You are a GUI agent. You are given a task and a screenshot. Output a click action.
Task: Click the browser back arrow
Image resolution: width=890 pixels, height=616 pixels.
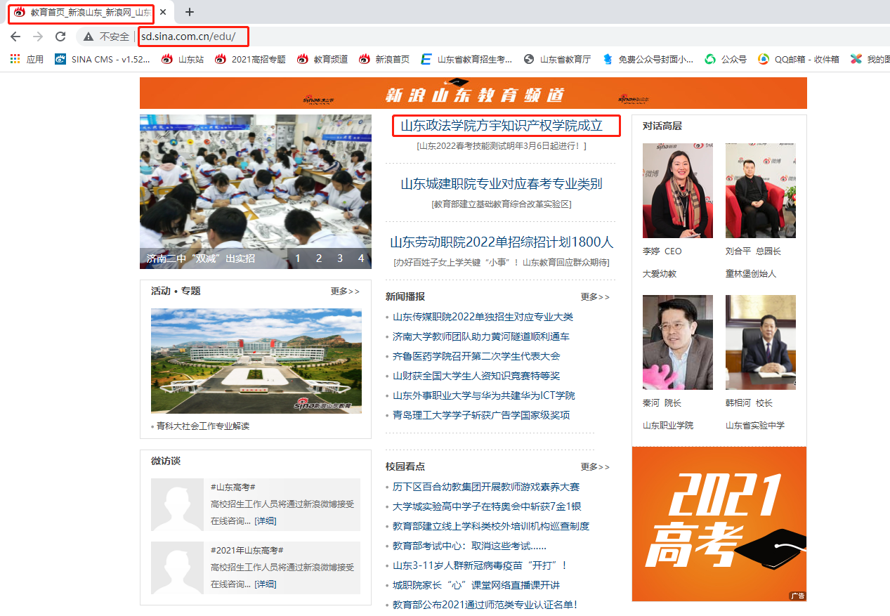(15, 37)
